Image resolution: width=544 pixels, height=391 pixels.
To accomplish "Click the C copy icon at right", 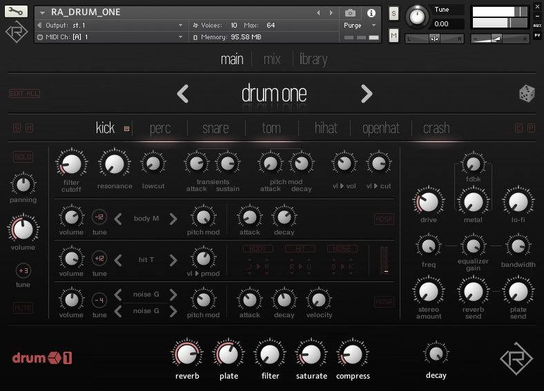I will point(518,128).
